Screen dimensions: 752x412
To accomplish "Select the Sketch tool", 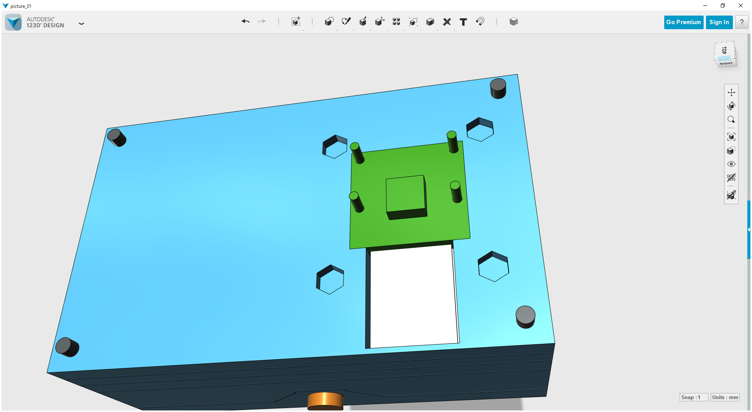I will [346, 22].
